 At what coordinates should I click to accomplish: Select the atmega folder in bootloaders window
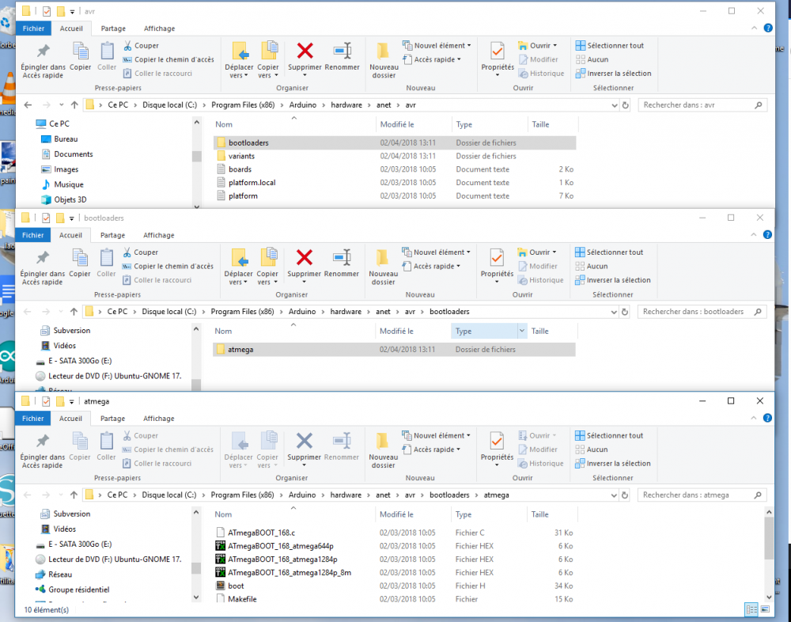tap(393, 349)
